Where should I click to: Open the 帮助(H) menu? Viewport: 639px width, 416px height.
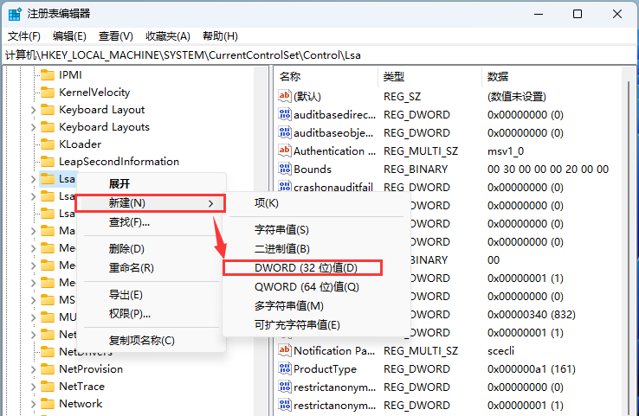(x=220, y=36)
